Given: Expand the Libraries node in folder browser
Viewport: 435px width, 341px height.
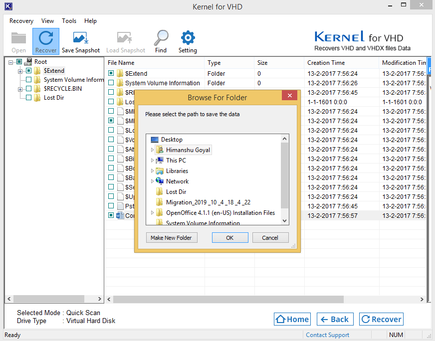Looking at the screenshot, I should pyautogui.click(x=153, y=171).
